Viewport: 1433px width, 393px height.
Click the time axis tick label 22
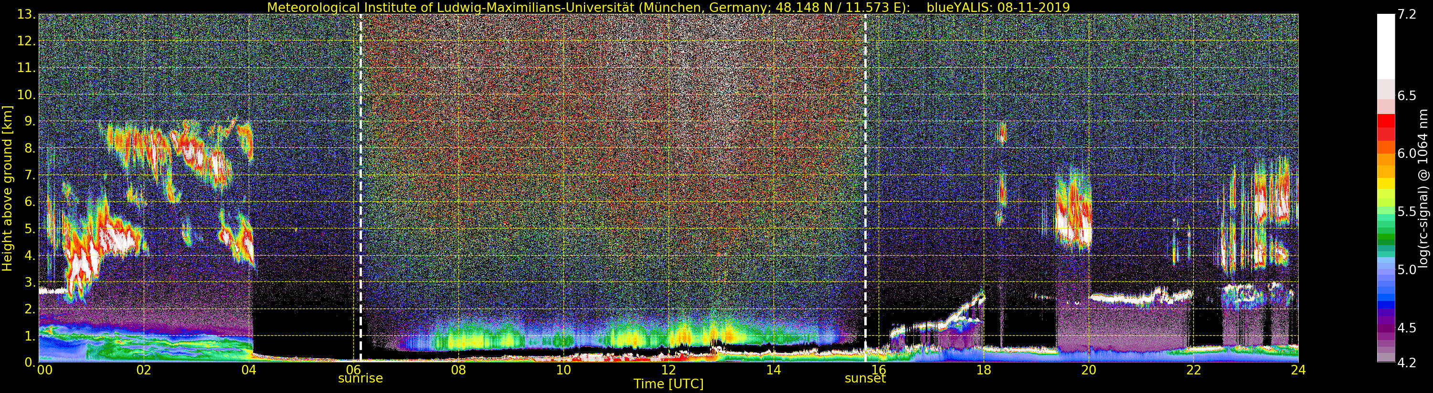(x=1193, y=370)
